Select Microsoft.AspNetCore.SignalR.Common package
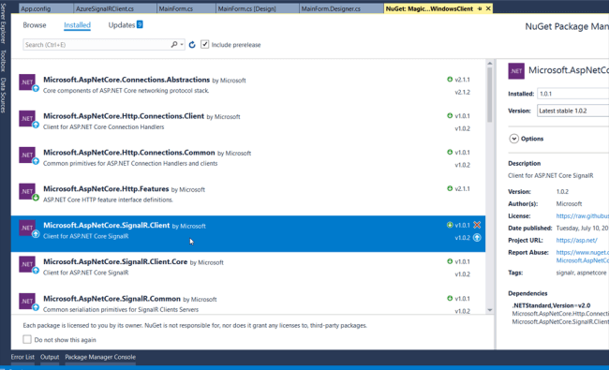The height and width of the screenshot is (370, 609). [247, 302]
